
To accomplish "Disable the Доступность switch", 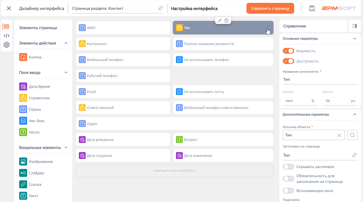I will click(x=288, y=61).
